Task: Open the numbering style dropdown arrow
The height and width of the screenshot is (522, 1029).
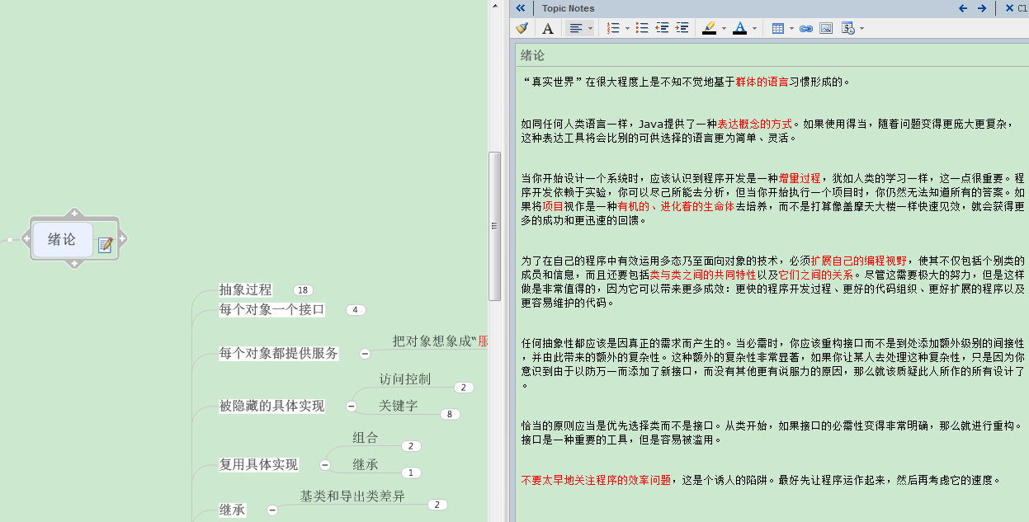Action: (x=627, y=28)
